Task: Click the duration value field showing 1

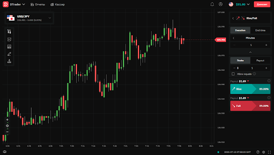Action: tap(251, 45)
